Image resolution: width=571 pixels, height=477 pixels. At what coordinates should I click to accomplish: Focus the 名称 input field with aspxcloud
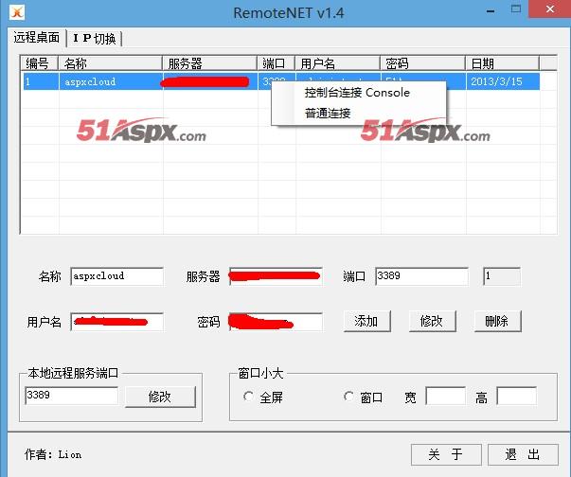116,276
